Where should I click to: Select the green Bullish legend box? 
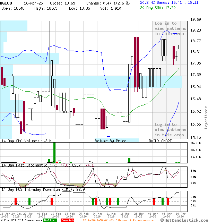click(x=50, y=220)
